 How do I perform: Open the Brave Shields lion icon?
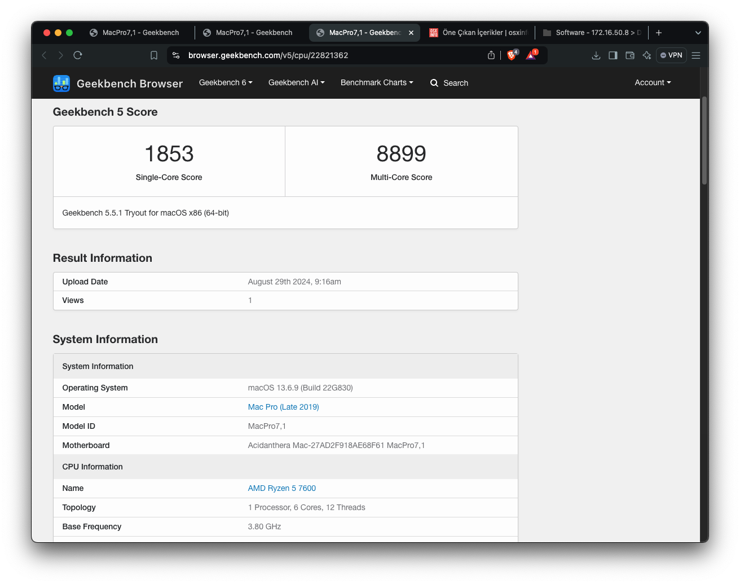point(512,55)
